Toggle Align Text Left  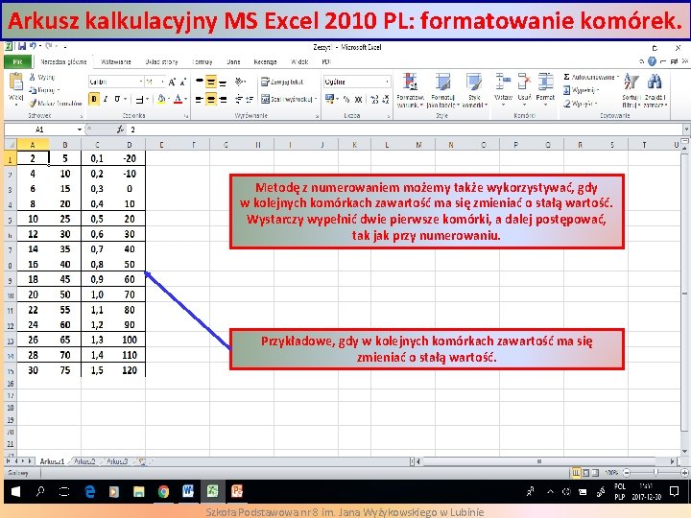tap(200, 100)
